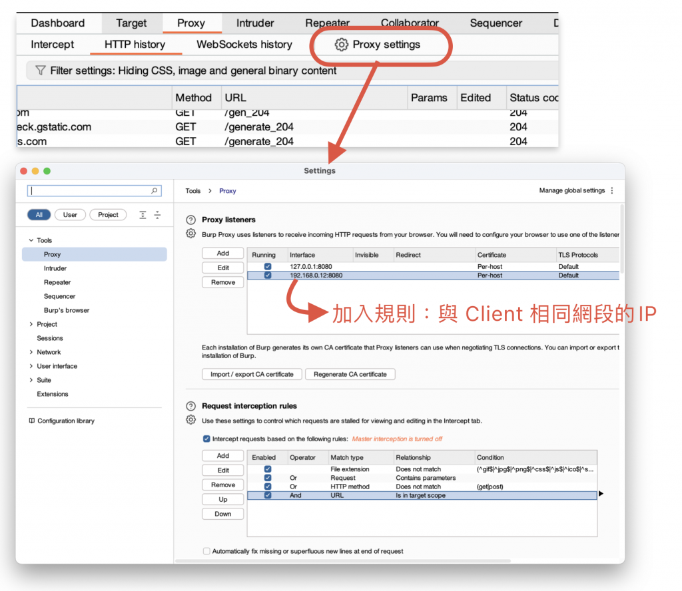Toggle HTTP method rule enabled checkbox

tap(268, 487)
